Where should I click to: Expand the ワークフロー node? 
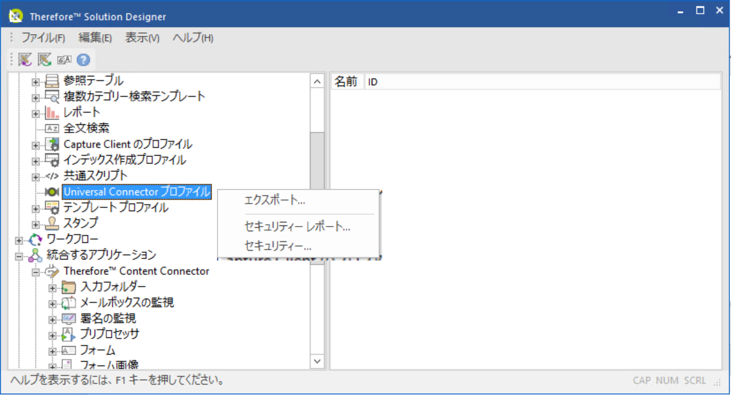[19, 240]
